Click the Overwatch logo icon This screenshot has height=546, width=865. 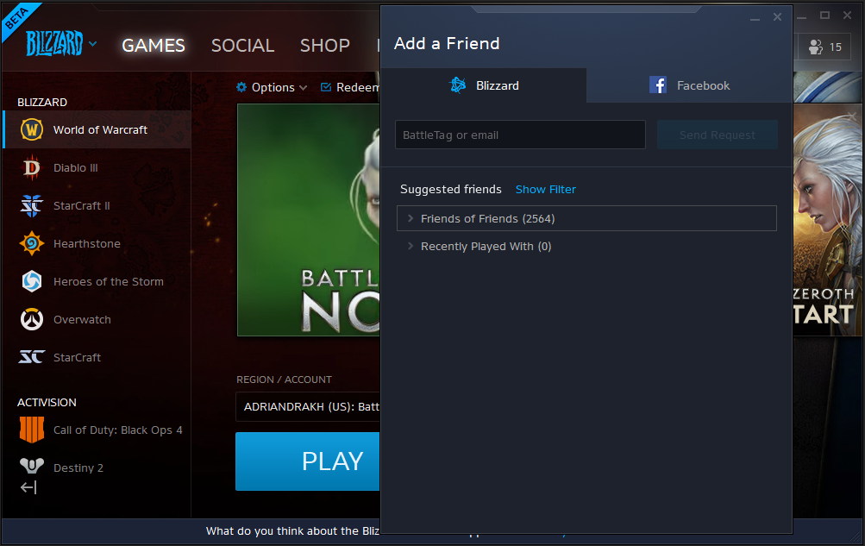[x=31, y=319]
